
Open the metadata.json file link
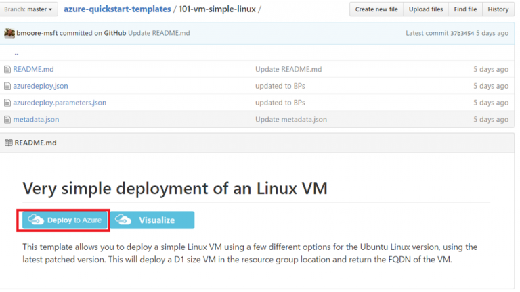pyautogui.click(x=36, y=120)
